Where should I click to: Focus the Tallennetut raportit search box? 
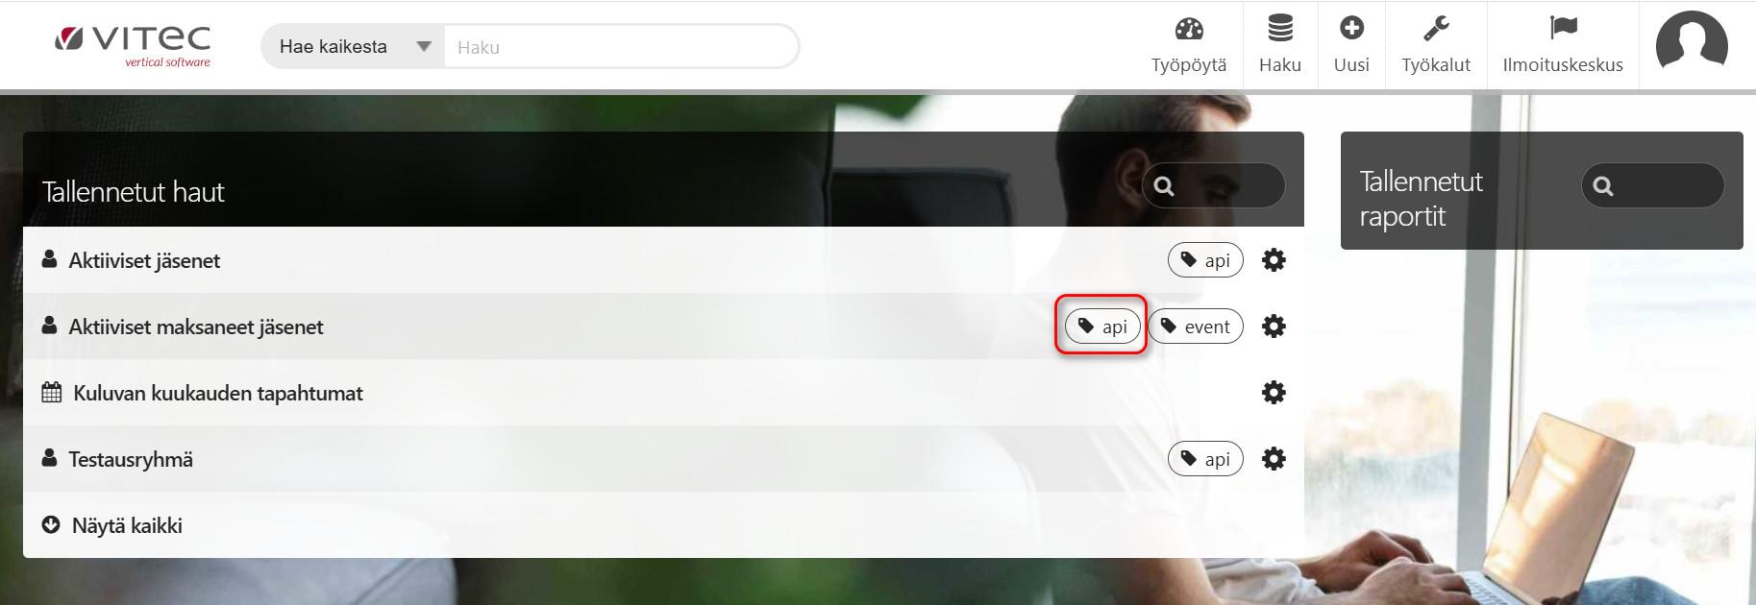coord(1652,185)
